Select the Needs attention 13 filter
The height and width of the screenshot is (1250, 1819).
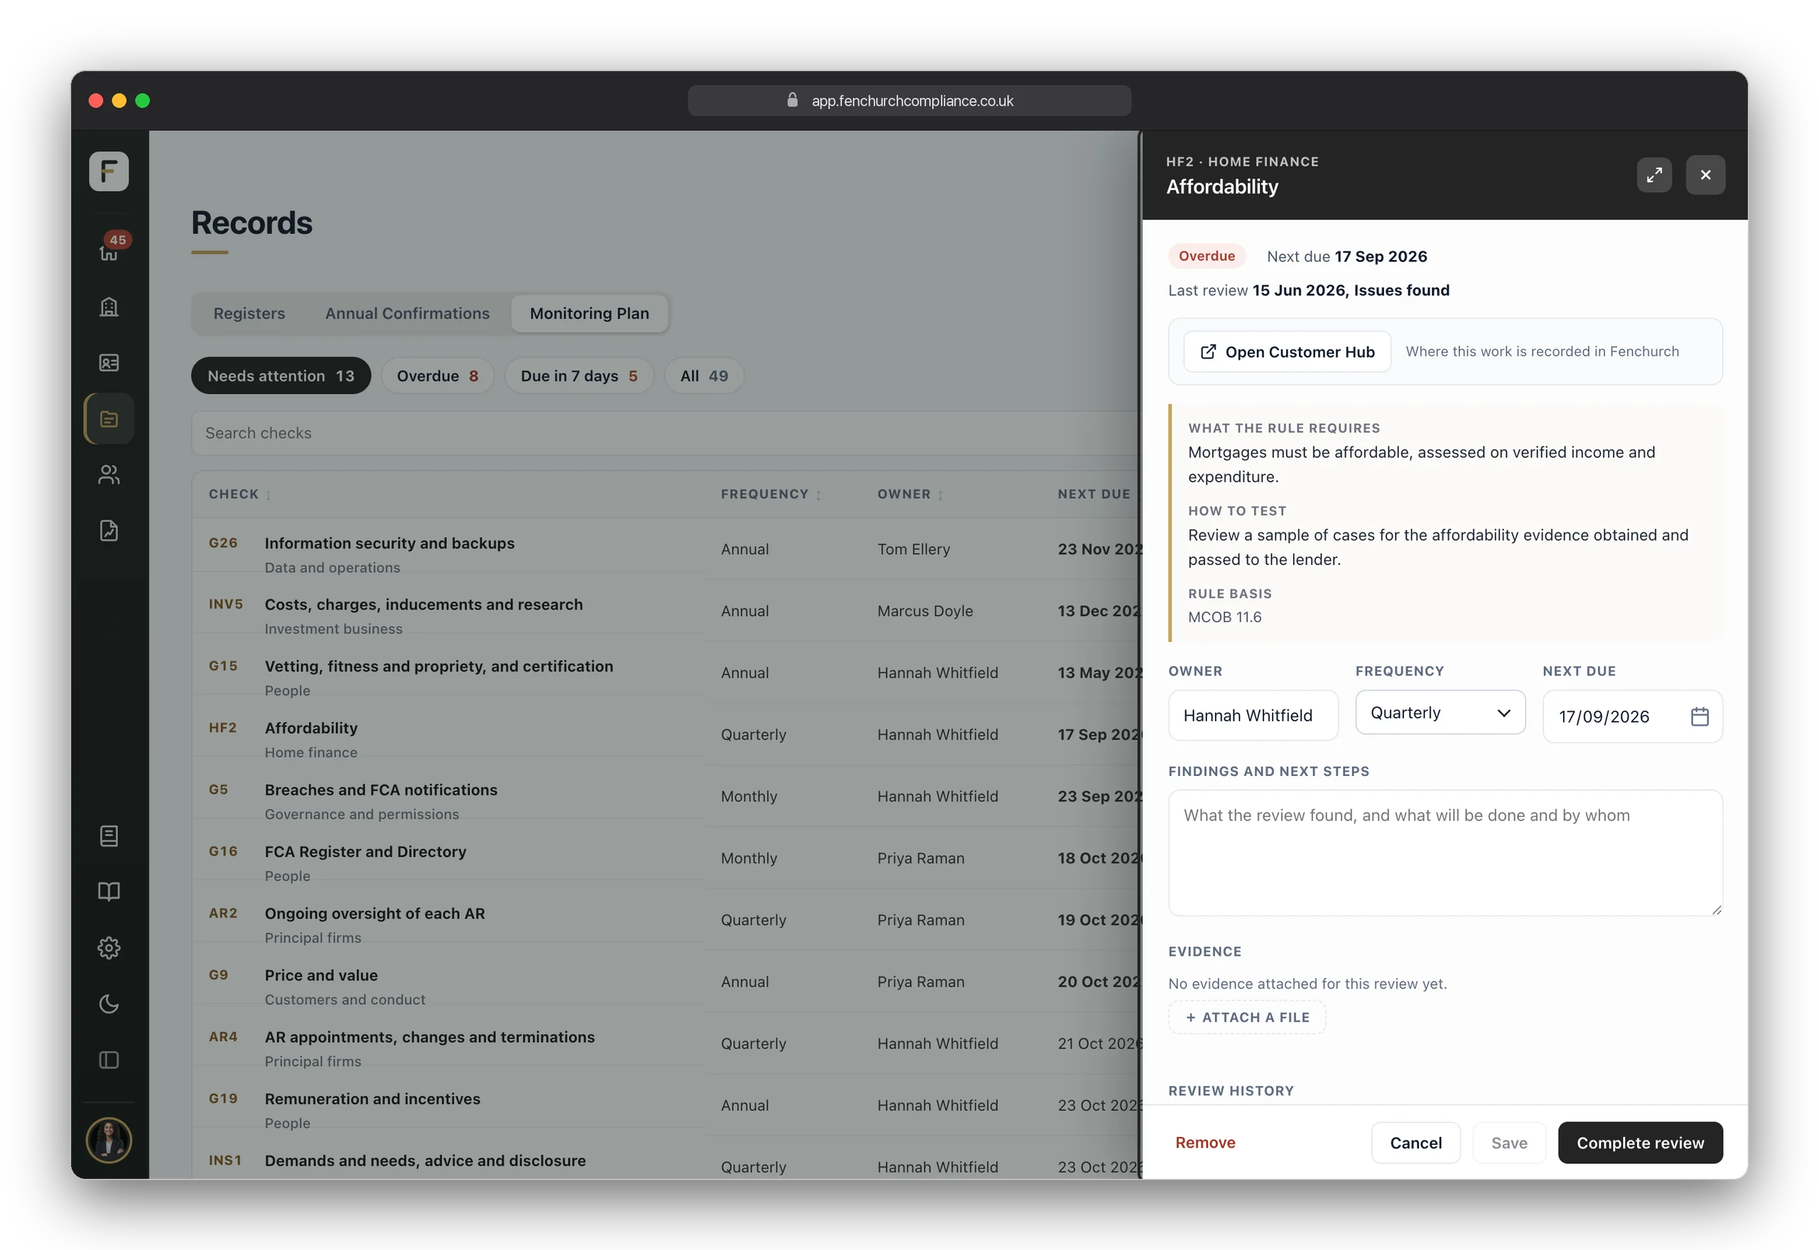[x=281, y=376]
